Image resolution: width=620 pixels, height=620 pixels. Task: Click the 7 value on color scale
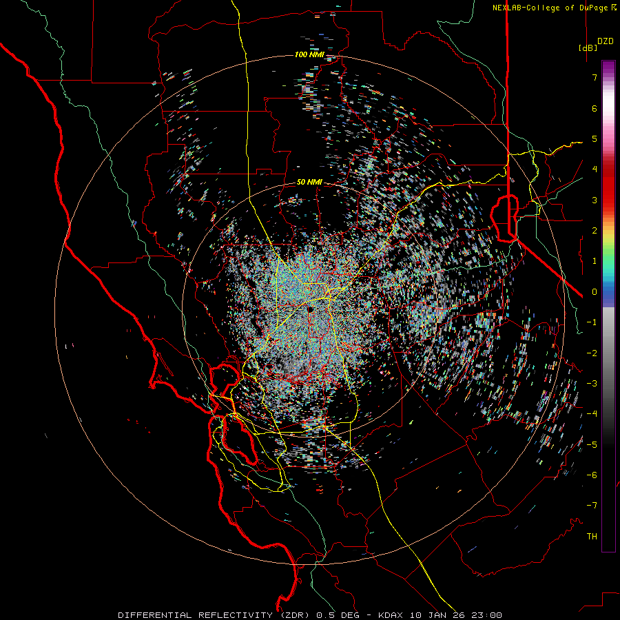(x=595, y=77)
